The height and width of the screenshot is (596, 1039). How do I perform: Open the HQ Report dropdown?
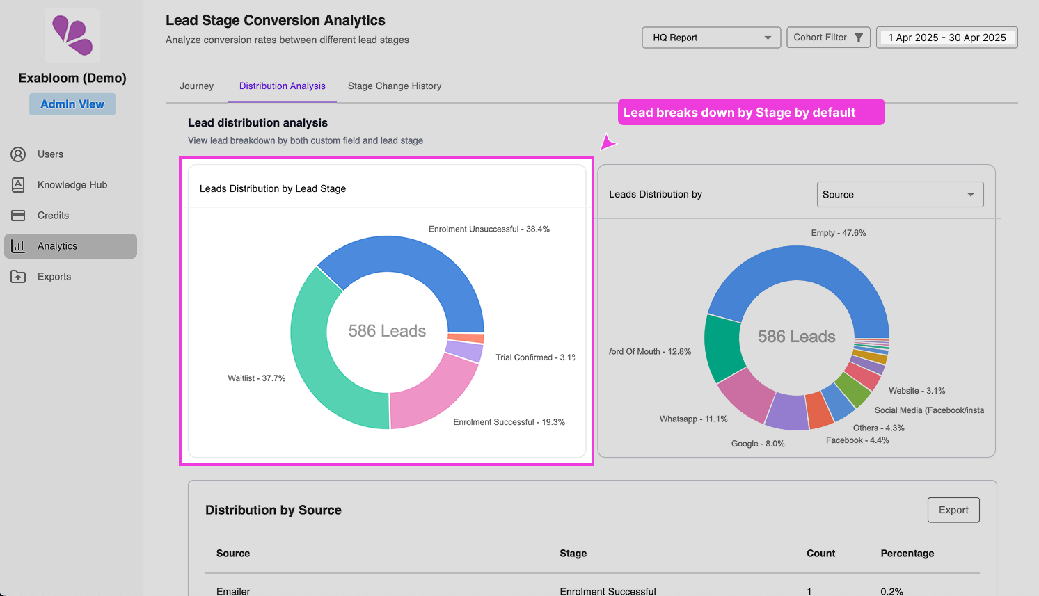(x=711, y=38)
